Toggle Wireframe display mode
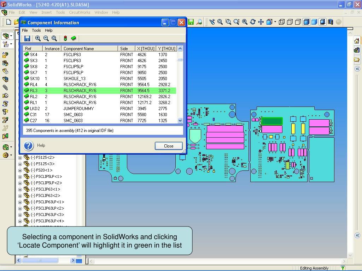The height and width of the screenshot is (271, 362). click(x=282, y=22)
